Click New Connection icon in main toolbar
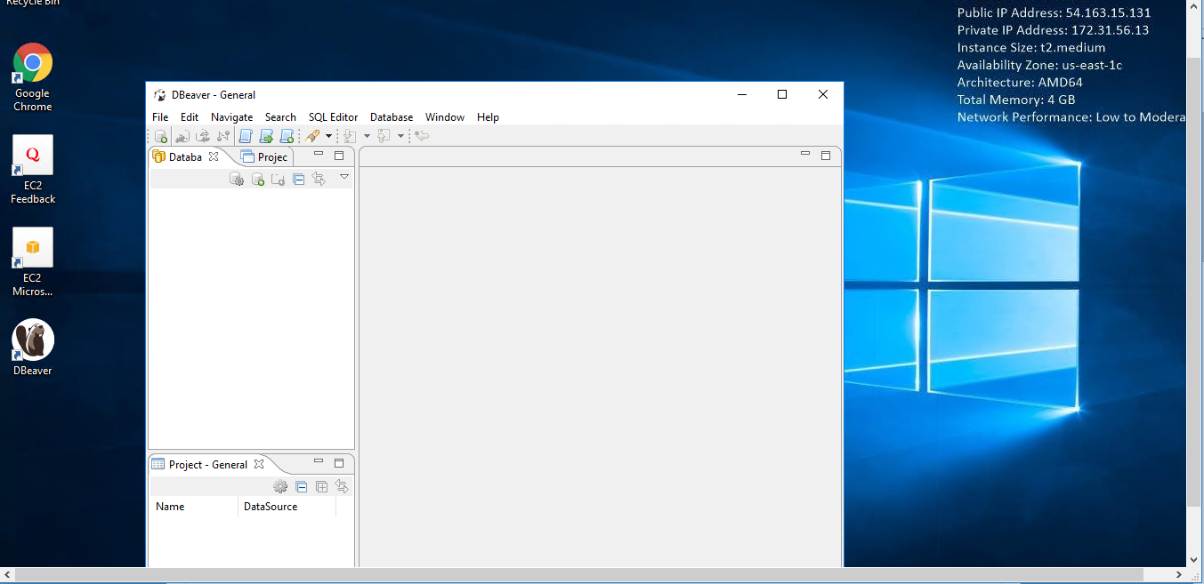Screen dimensions: 1204x584 coord(161,136)
